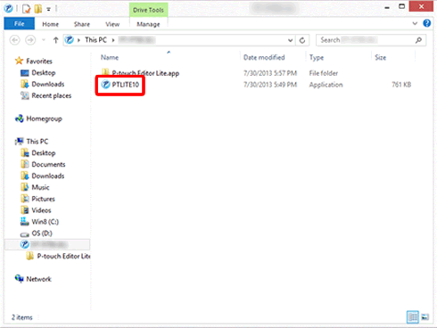The image size is (437, 328).
Task: Click the Forward navigation arrow
Action: [x=30, y=40]
